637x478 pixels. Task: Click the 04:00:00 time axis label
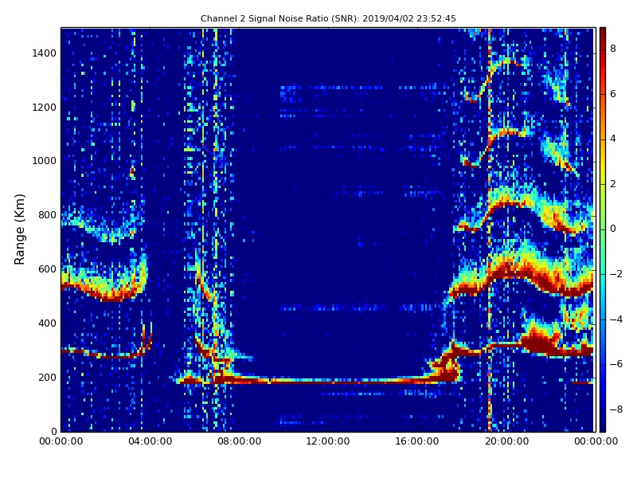pyautogui.click(x=150, y=441)
